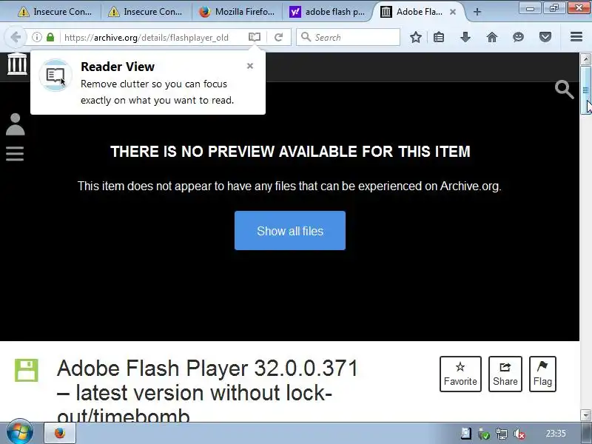Show bookmarks list icon
The width and height of the screenshot is (592, 444).
[439, 37]
